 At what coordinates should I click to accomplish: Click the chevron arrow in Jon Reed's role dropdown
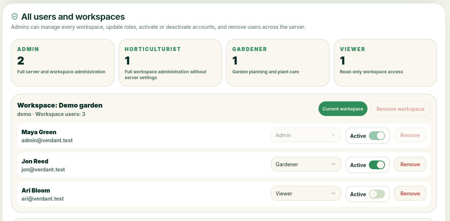pyautogui.click(x=333, y=164)
